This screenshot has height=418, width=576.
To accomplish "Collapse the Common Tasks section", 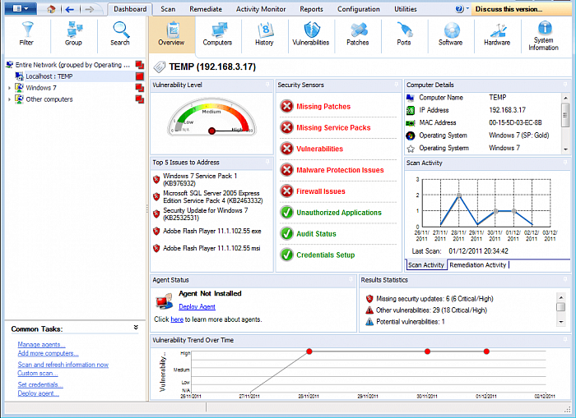I will coord(136,328).
